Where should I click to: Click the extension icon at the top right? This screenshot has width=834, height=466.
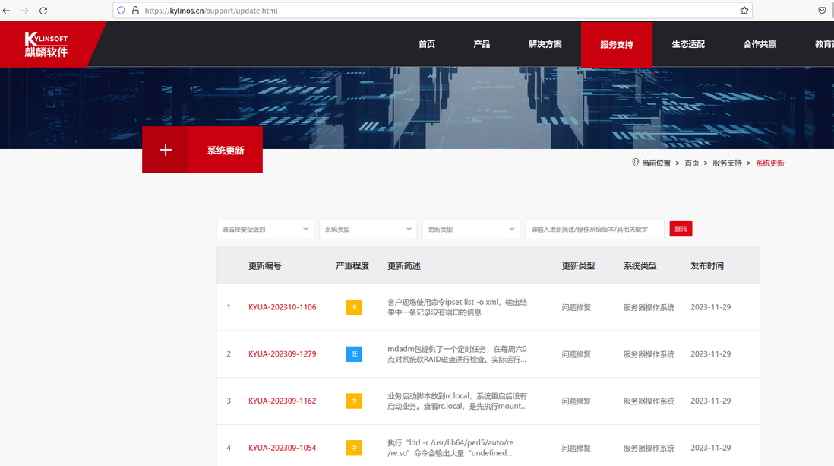pos(821,10)
